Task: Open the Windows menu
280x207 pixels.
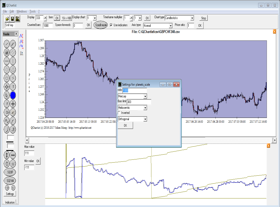Action: click(22, 11)
